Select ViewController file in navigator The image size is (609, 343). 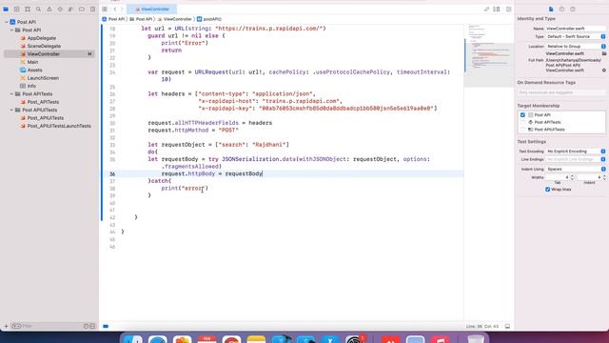point(49,54)
